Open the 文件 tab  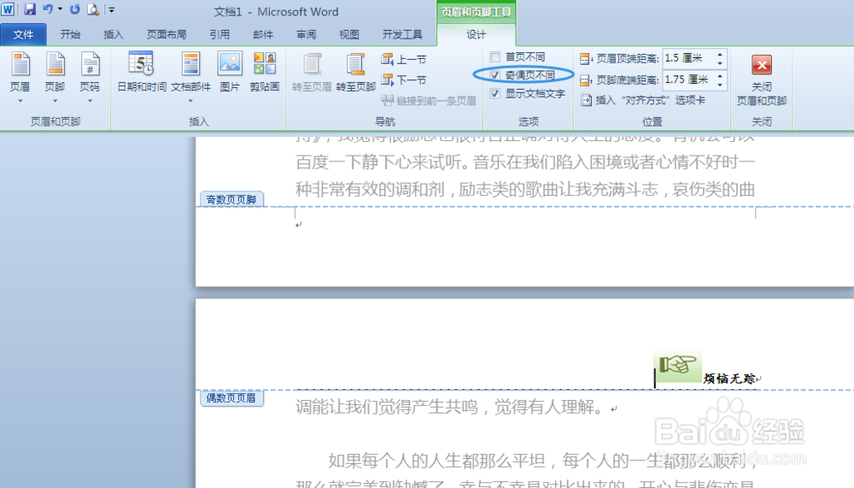[23, 34]
